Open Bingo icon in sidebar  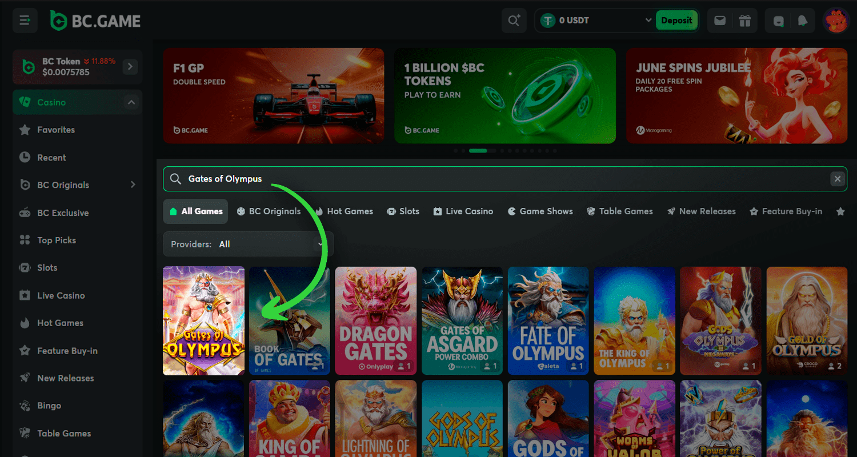(25, 406)
